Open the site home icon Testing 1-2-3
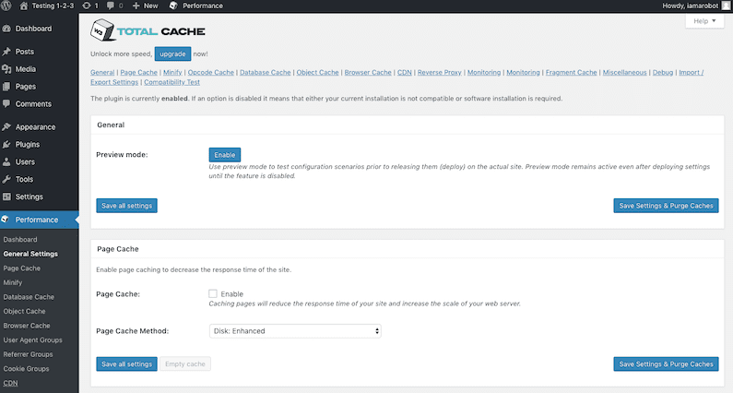This screenshot has width=733, height=393. pos(23,6)
